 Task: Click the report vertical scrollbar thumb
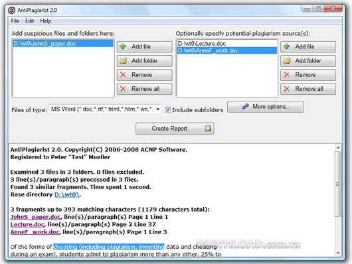click(338, 184)
